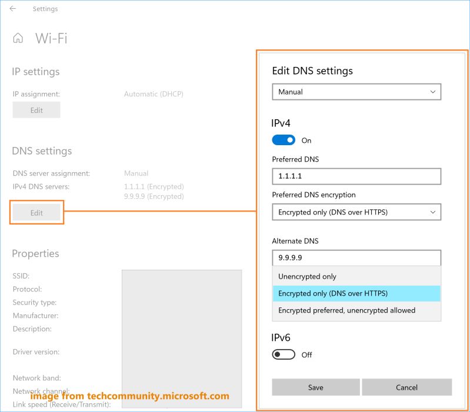
Task: Pick Encrypted preferred, unencrypted allowed
Action: coord(356,310)
